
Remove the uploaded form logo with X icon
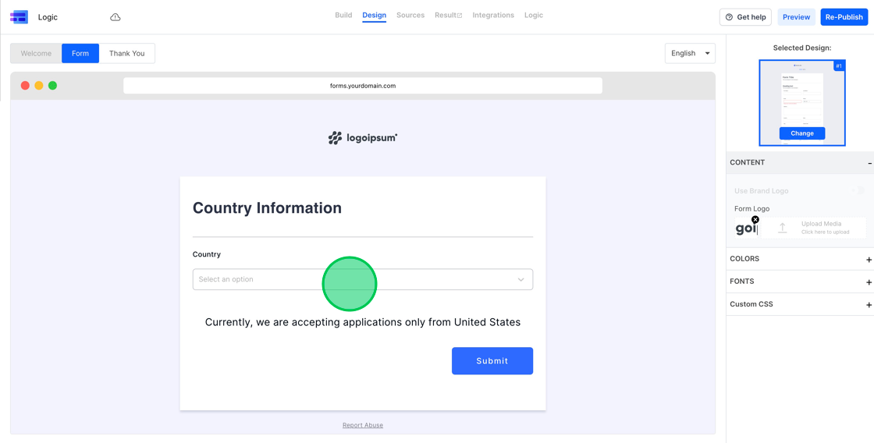[755, 220]
